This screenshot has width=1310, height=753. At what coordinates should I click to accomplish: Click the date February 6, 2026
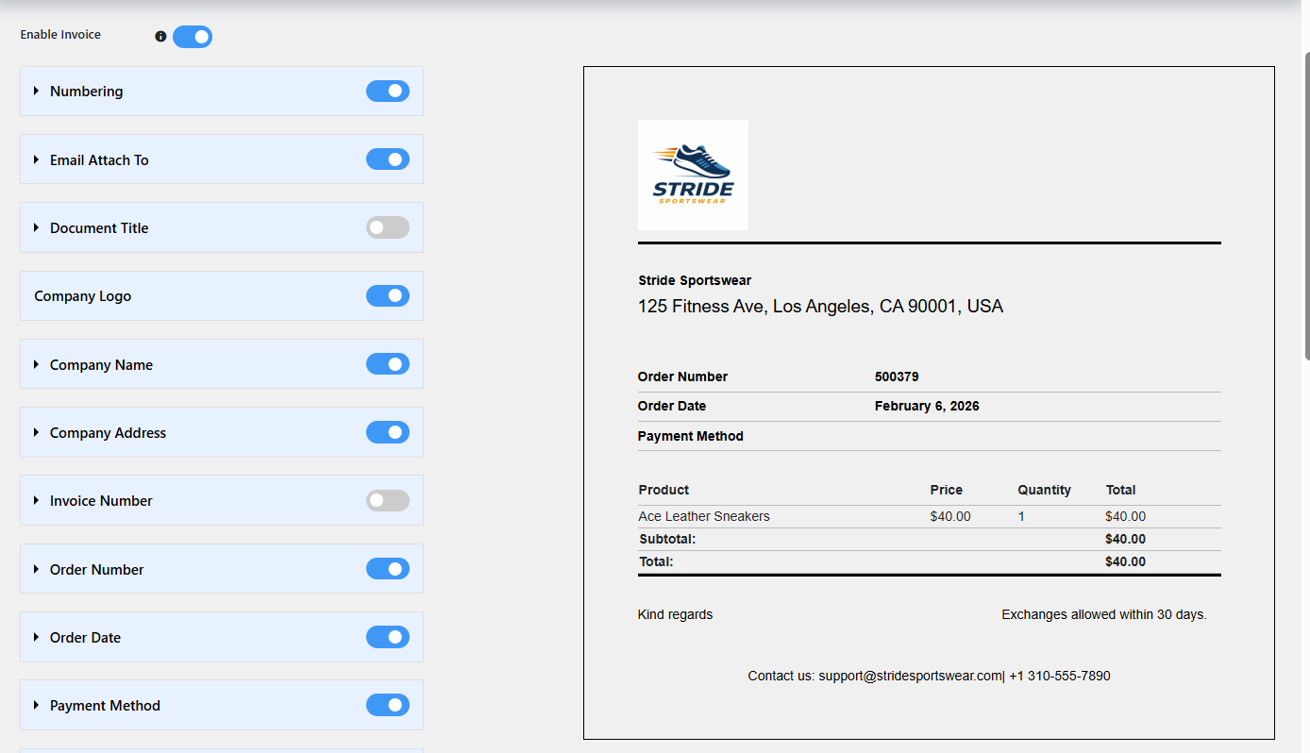(x=927, y=406)
